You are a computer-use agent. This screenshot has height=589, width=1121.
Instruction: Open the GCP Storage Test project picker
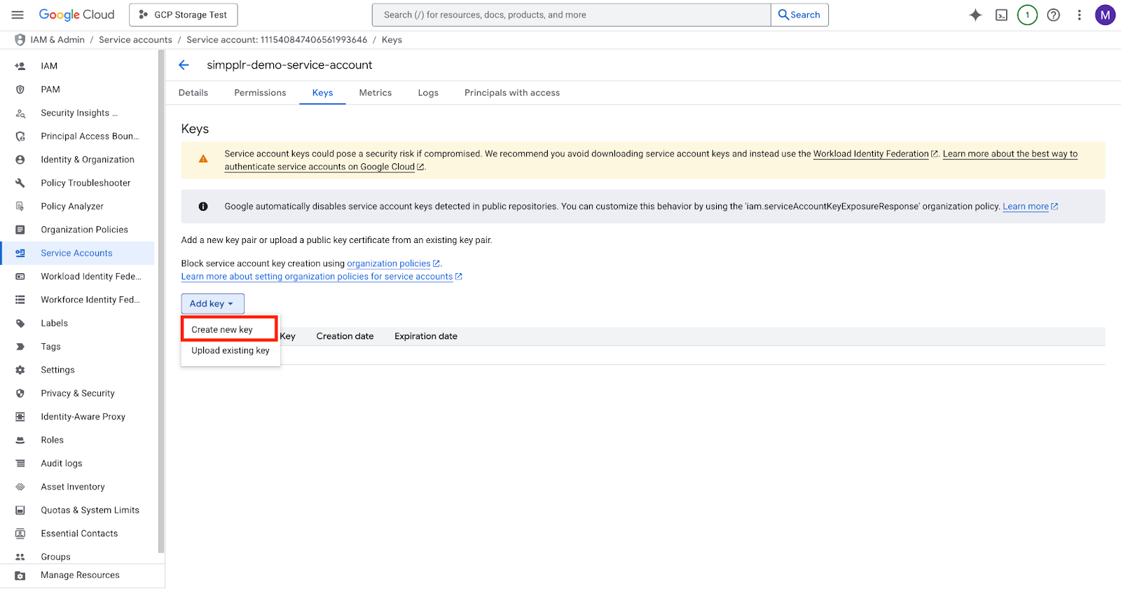pyautogui.click(x=183, y=15)
